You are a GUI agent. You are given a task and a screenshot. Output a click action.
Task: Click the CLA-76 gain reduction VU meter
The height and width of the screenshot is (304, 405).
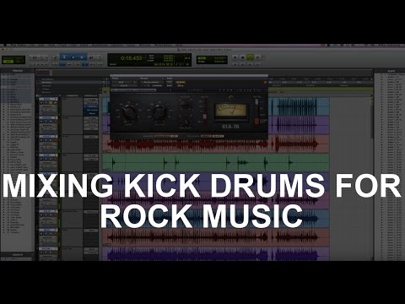(x=230, y=110)
